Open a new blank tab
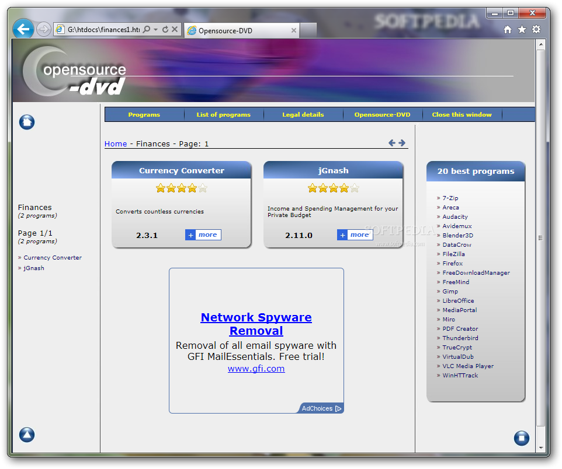Image resolution: width=562 pixels, height=469 pixels. (308, 30)
